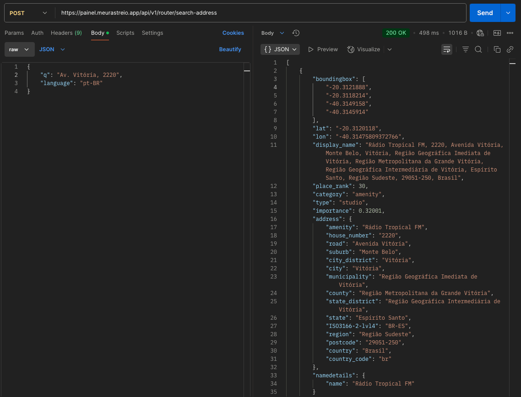
Task: Expand the Send button arrow options
Action: [508, 13]
